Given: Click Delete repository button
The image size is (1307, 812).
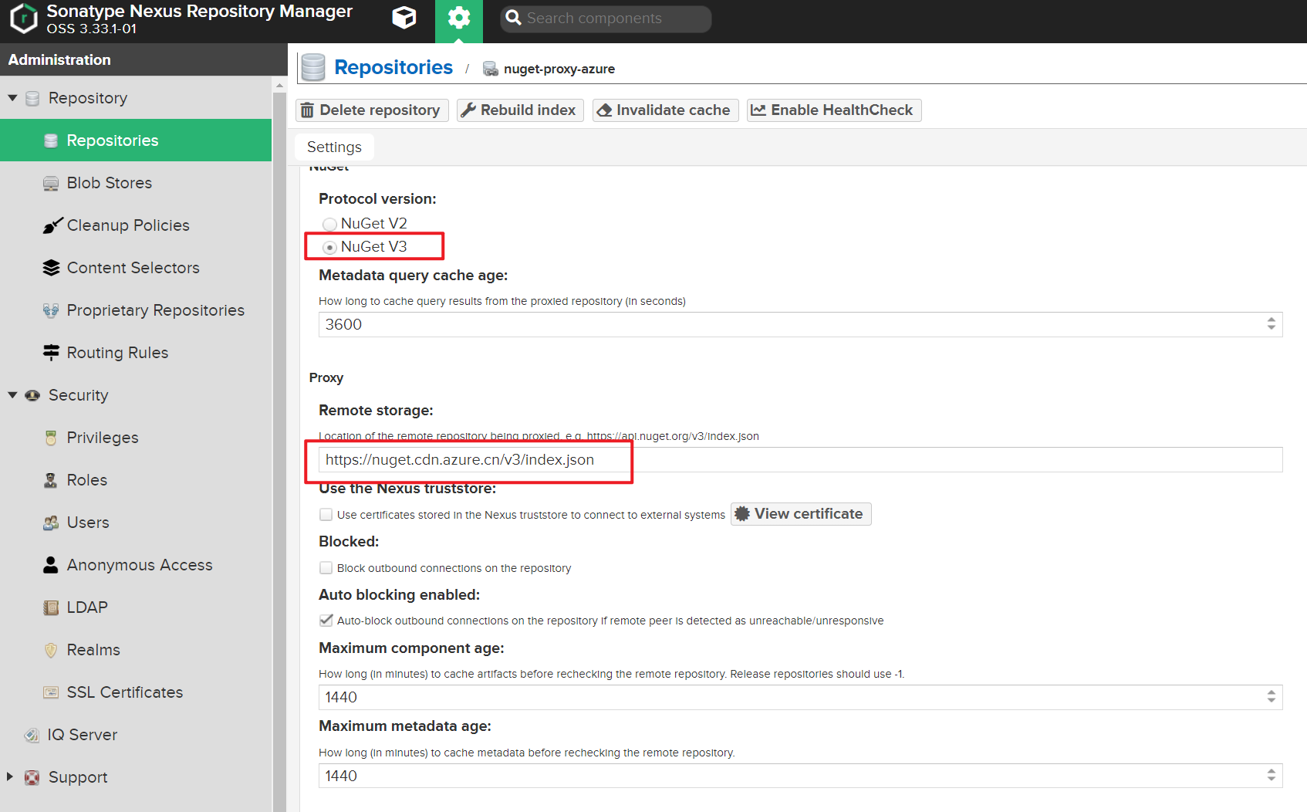Looking at the screenshot, I should pos(372,110).
